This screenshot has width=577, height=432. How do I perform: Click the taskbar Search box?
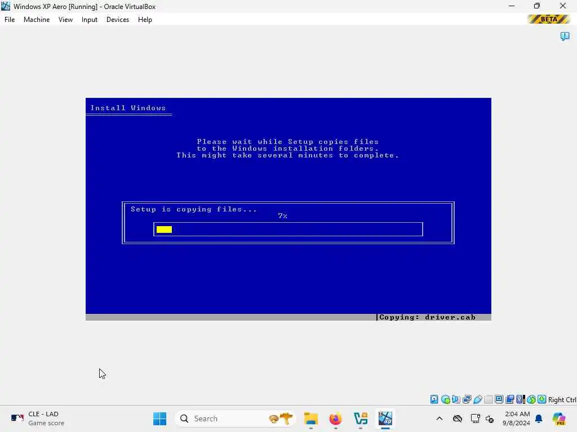(236, 418)
